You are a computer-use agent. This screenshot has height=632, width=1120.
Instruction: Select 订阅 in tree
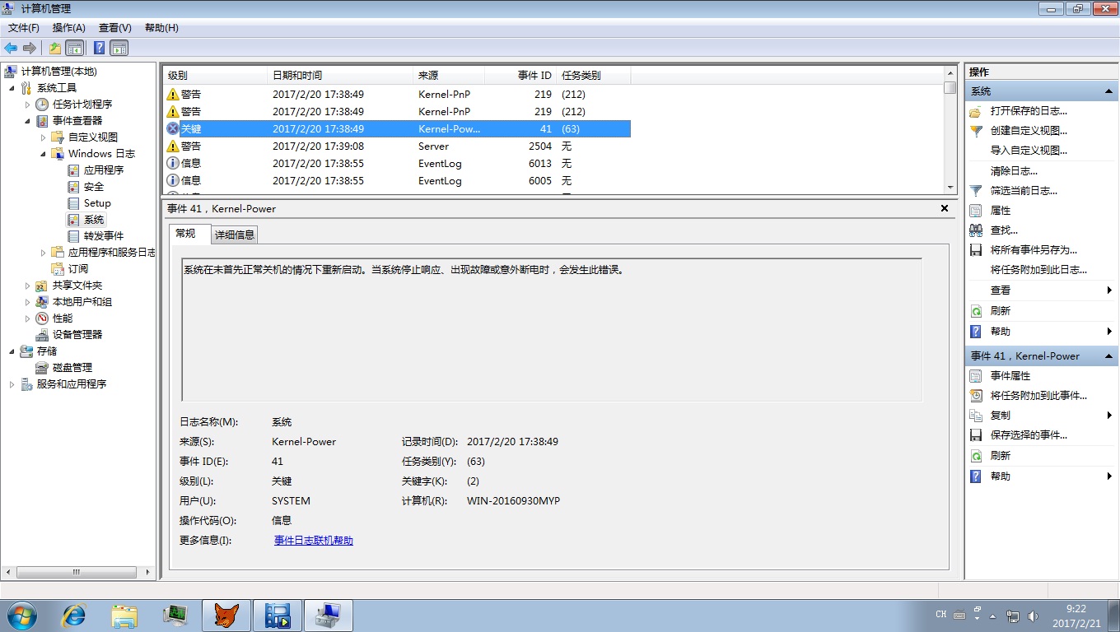tap(78, 269)
